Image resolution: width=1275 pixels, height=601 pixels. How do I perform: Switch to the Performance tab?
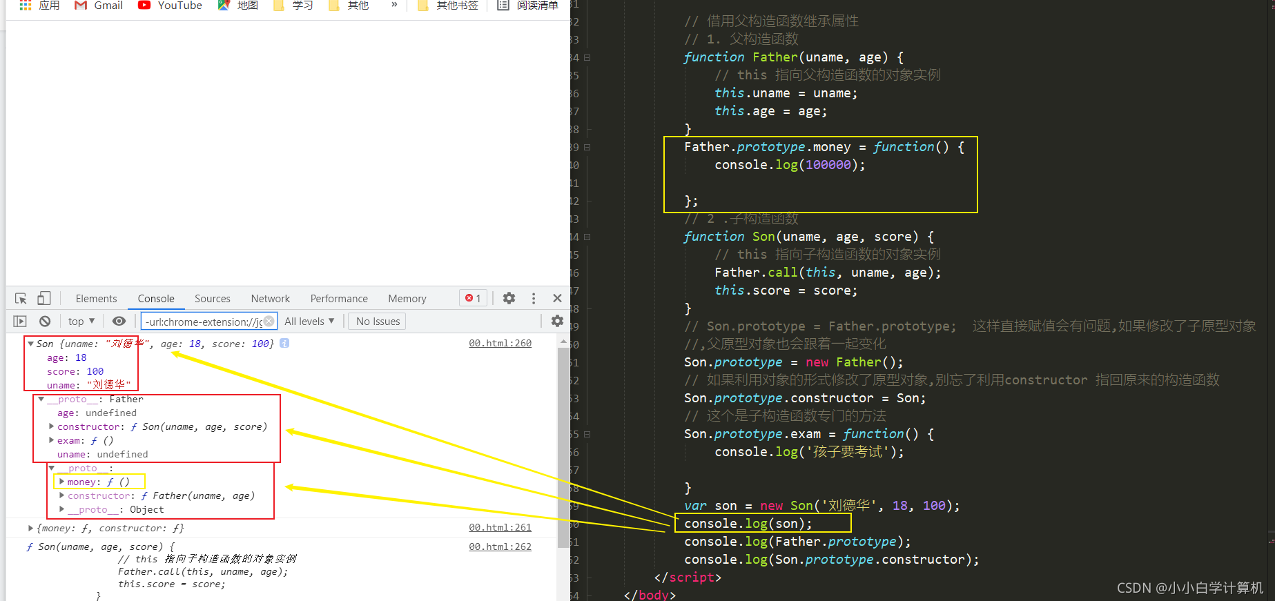(339, 298)
